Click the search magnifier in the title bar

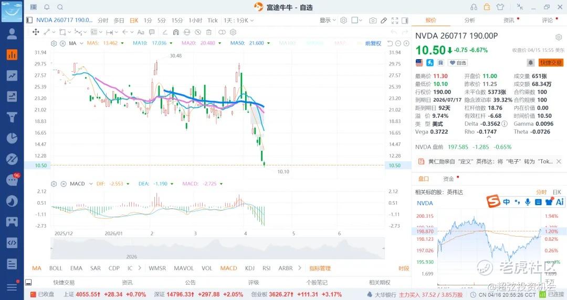click(60, 7)
